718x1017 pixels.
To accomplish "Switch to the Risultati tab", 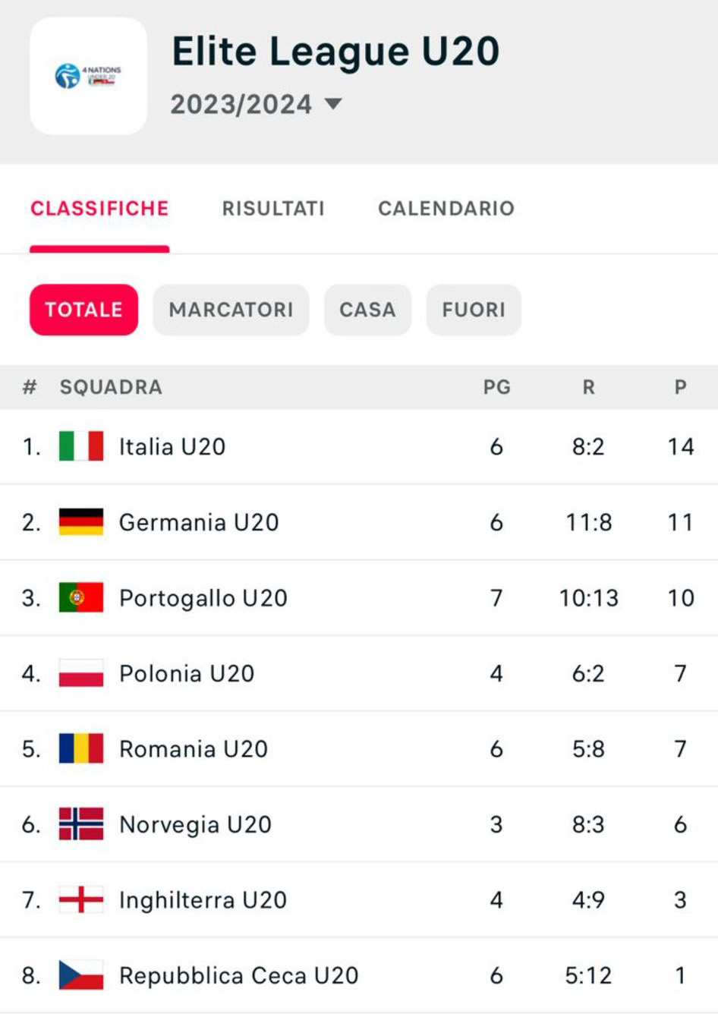I will click(x=273, y=209).
